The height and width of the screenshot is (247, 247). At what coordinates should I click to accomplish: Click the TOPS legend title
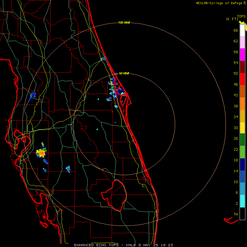(x=241, y=16)
